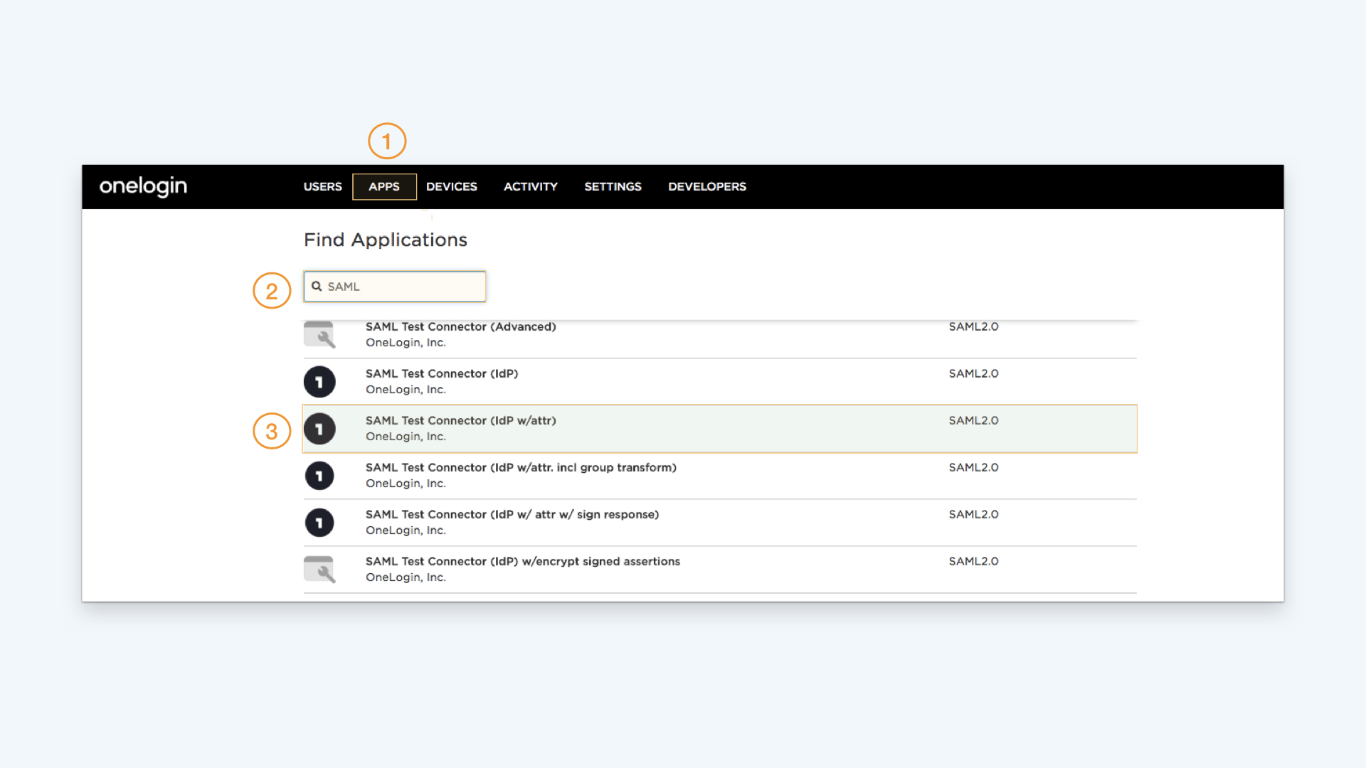Click icon for SAML Test Connector (IdP w/attr)

point(319,429)
